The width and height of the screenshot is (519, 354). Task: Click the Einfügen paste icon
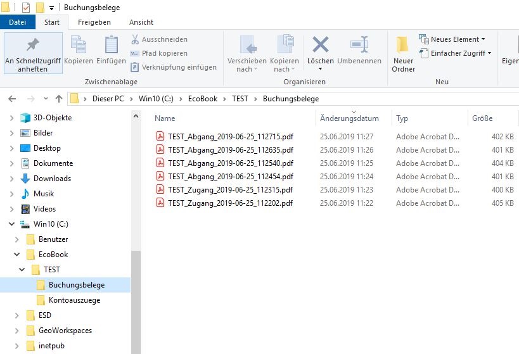pyautogui.click(x=111, y=46)
